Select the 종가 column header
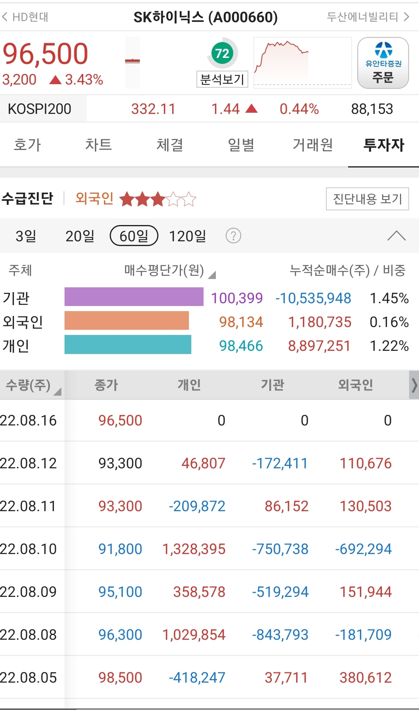 coord(106,385)
